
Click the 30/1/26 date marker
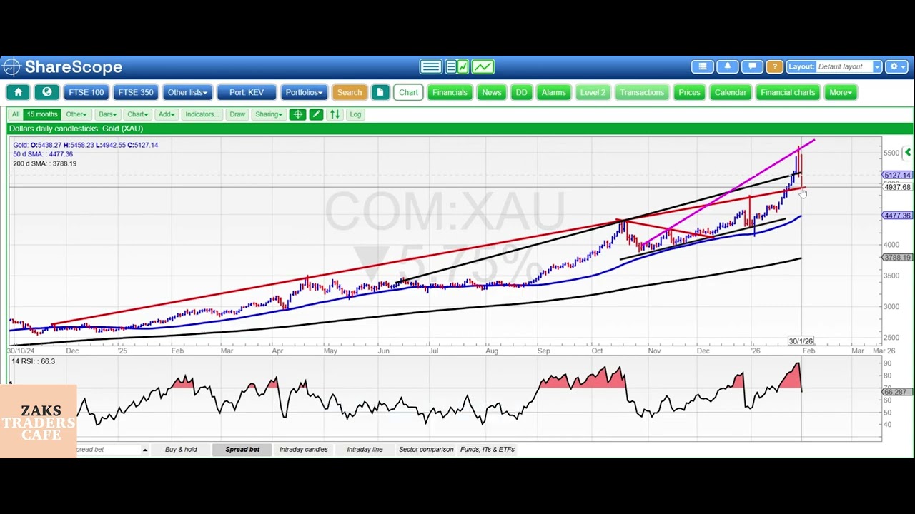tap(801, 341)
